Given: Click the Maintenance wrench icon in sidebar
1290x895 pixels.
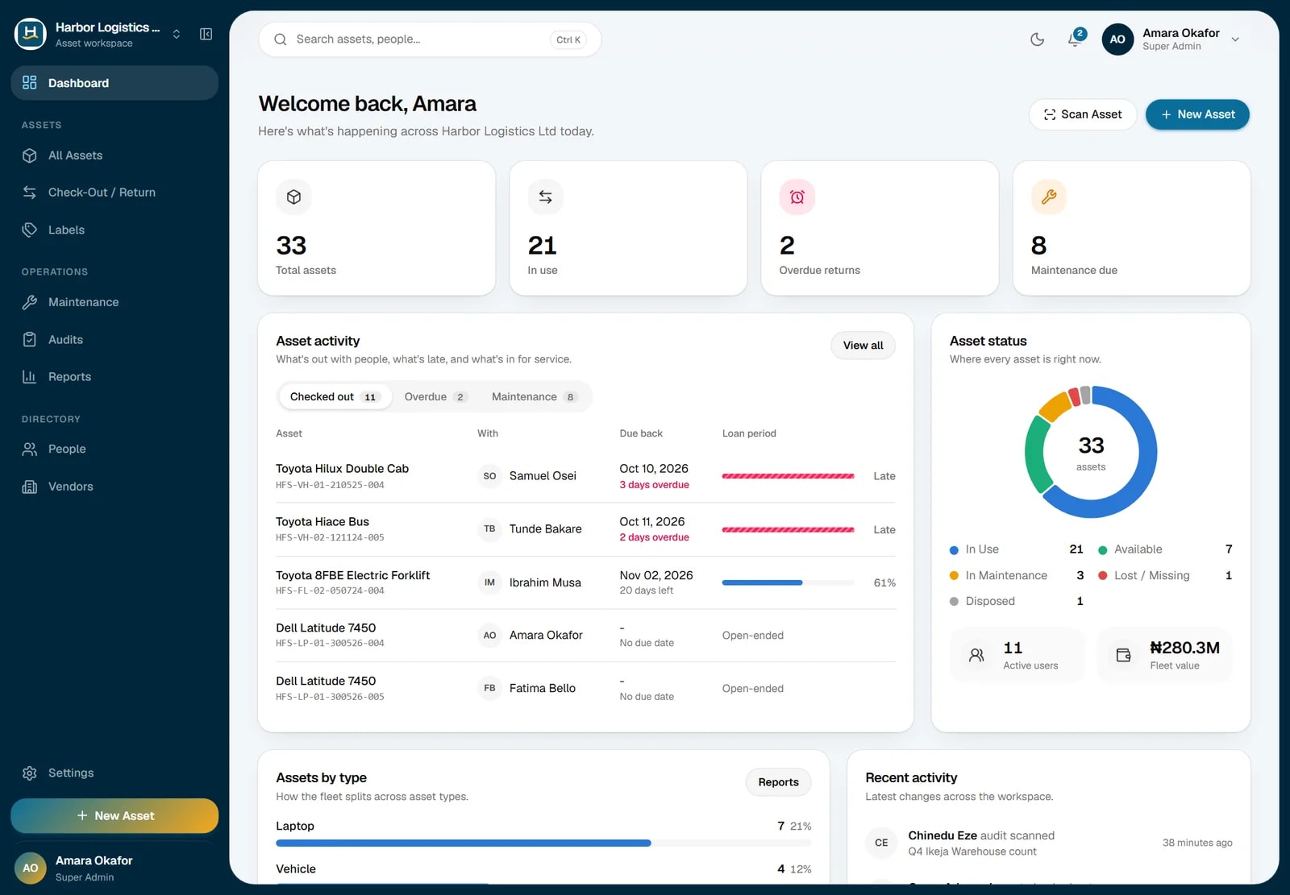Looking at the screenshot, I should pos(30,302).
